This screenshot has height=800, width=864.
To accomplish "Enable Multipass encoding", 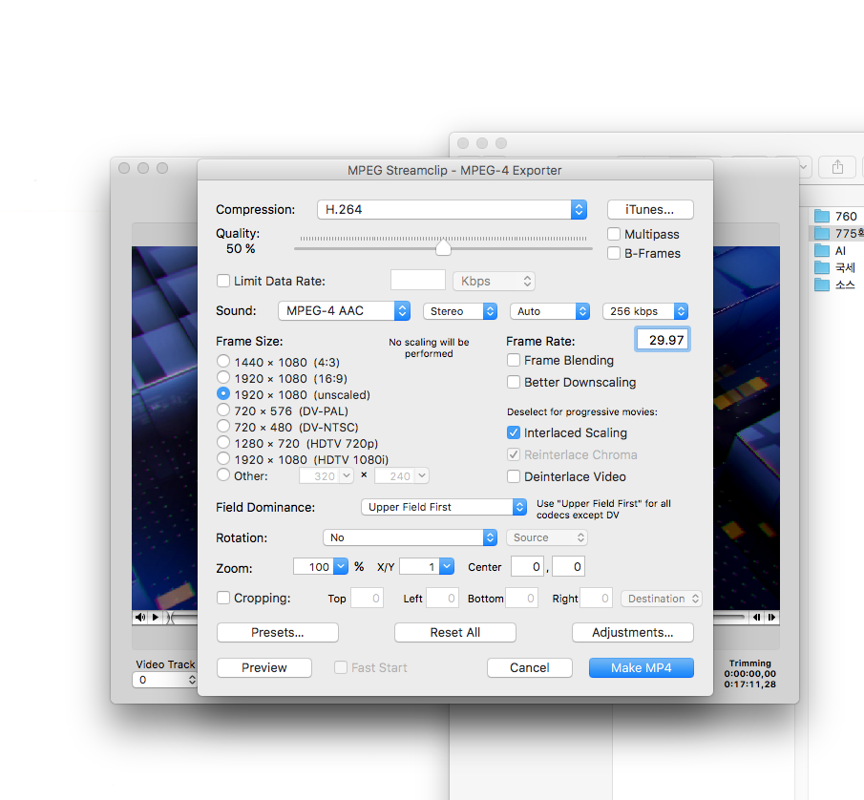I will point(613,234).
